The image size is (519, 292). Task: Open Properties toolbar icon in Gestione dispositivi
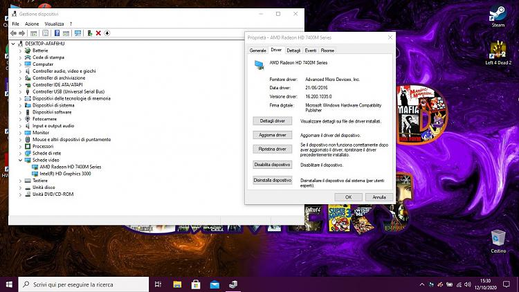pos(46,33)
